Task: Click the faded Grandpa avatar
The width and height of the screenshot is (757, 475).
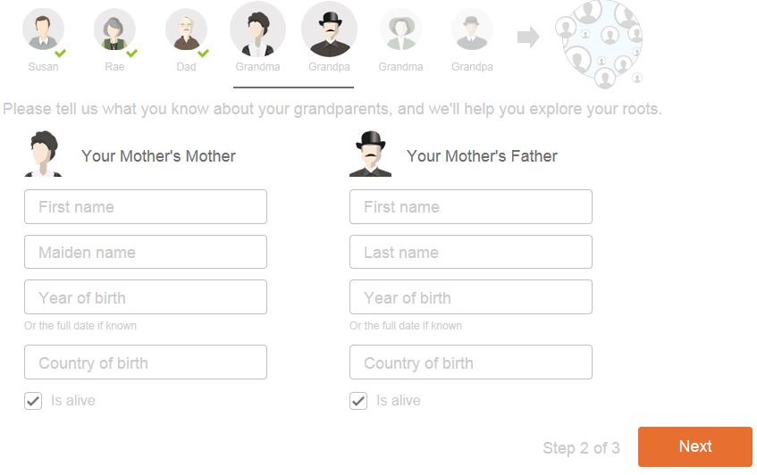Action: 472,30
